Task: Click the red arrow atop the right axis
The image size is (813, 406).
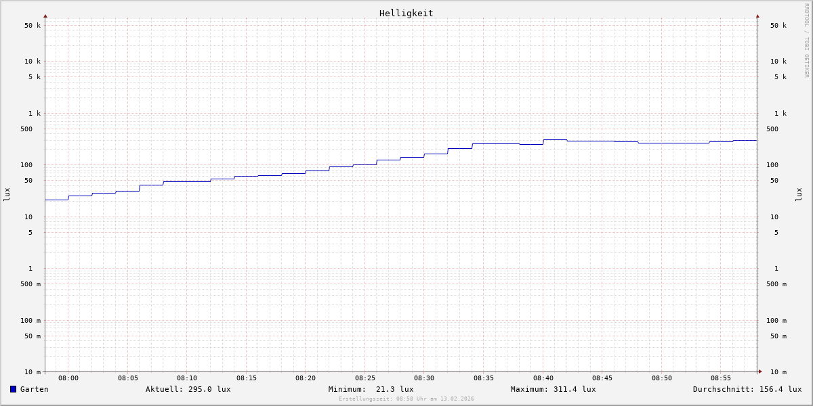Action: 757,16
